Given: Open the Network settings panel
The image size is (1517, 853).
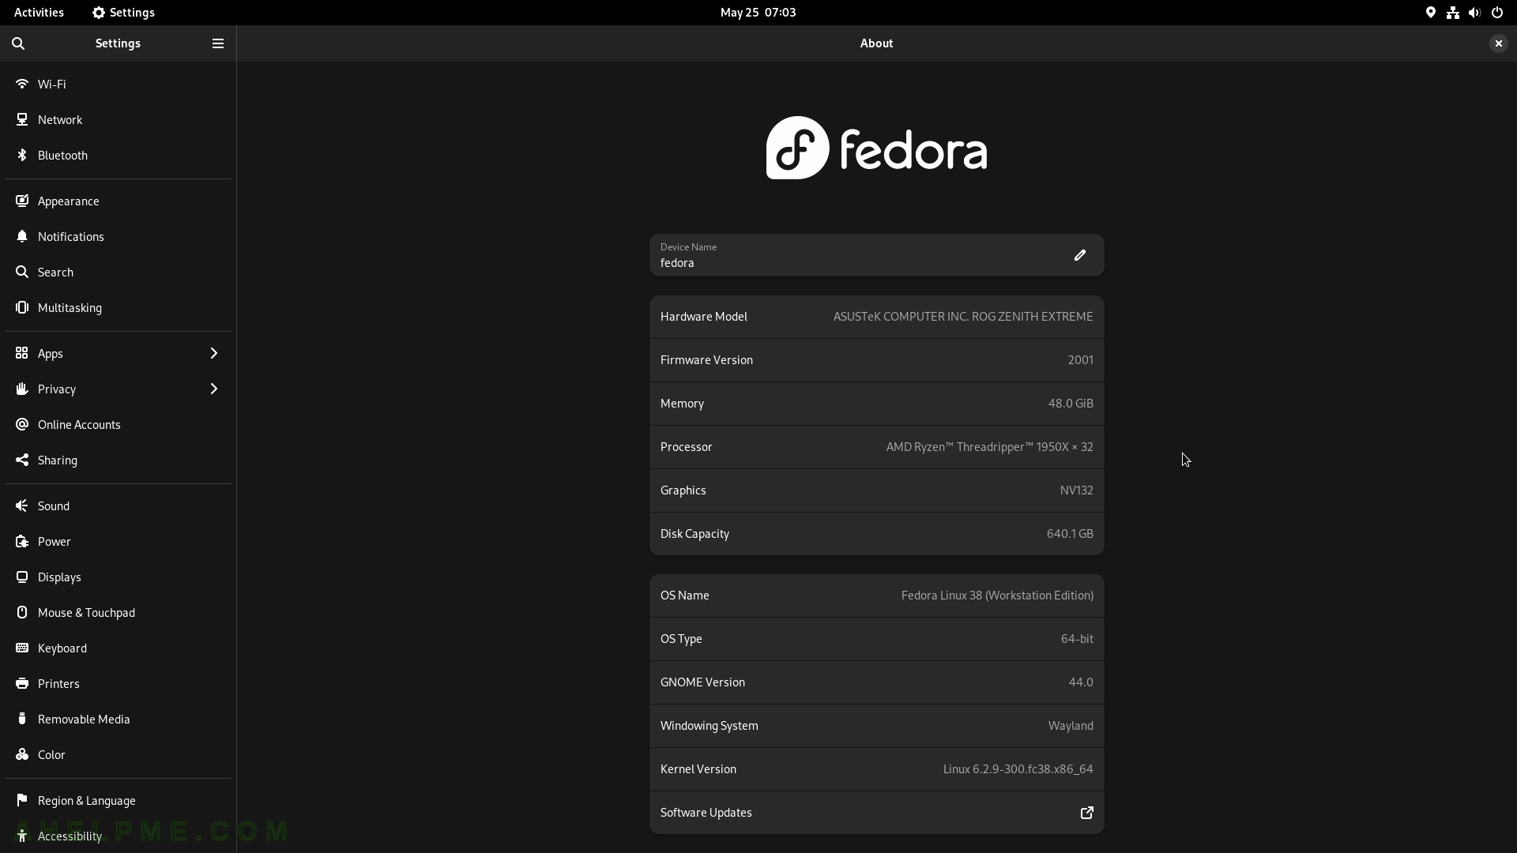Looking at the screenshot, I should click(x=119, y=119).
